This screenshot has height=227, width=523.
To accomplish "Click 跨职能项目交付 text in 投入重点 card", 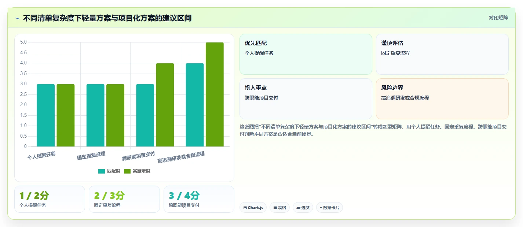I will point(261,98).
